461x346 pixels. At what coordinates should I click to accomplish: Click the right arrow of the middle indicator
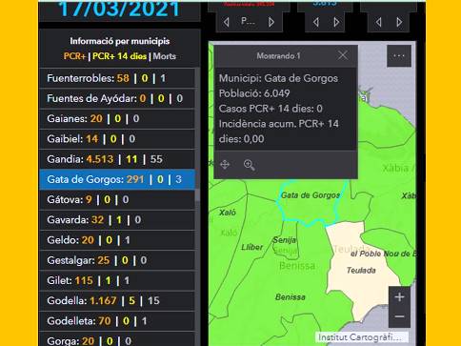pos(336,22)
